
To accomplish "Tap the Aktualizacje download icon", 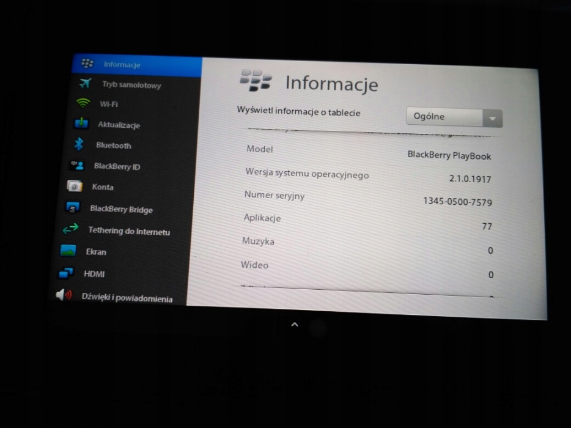I will pyautogui.click(x=81, y=124).
